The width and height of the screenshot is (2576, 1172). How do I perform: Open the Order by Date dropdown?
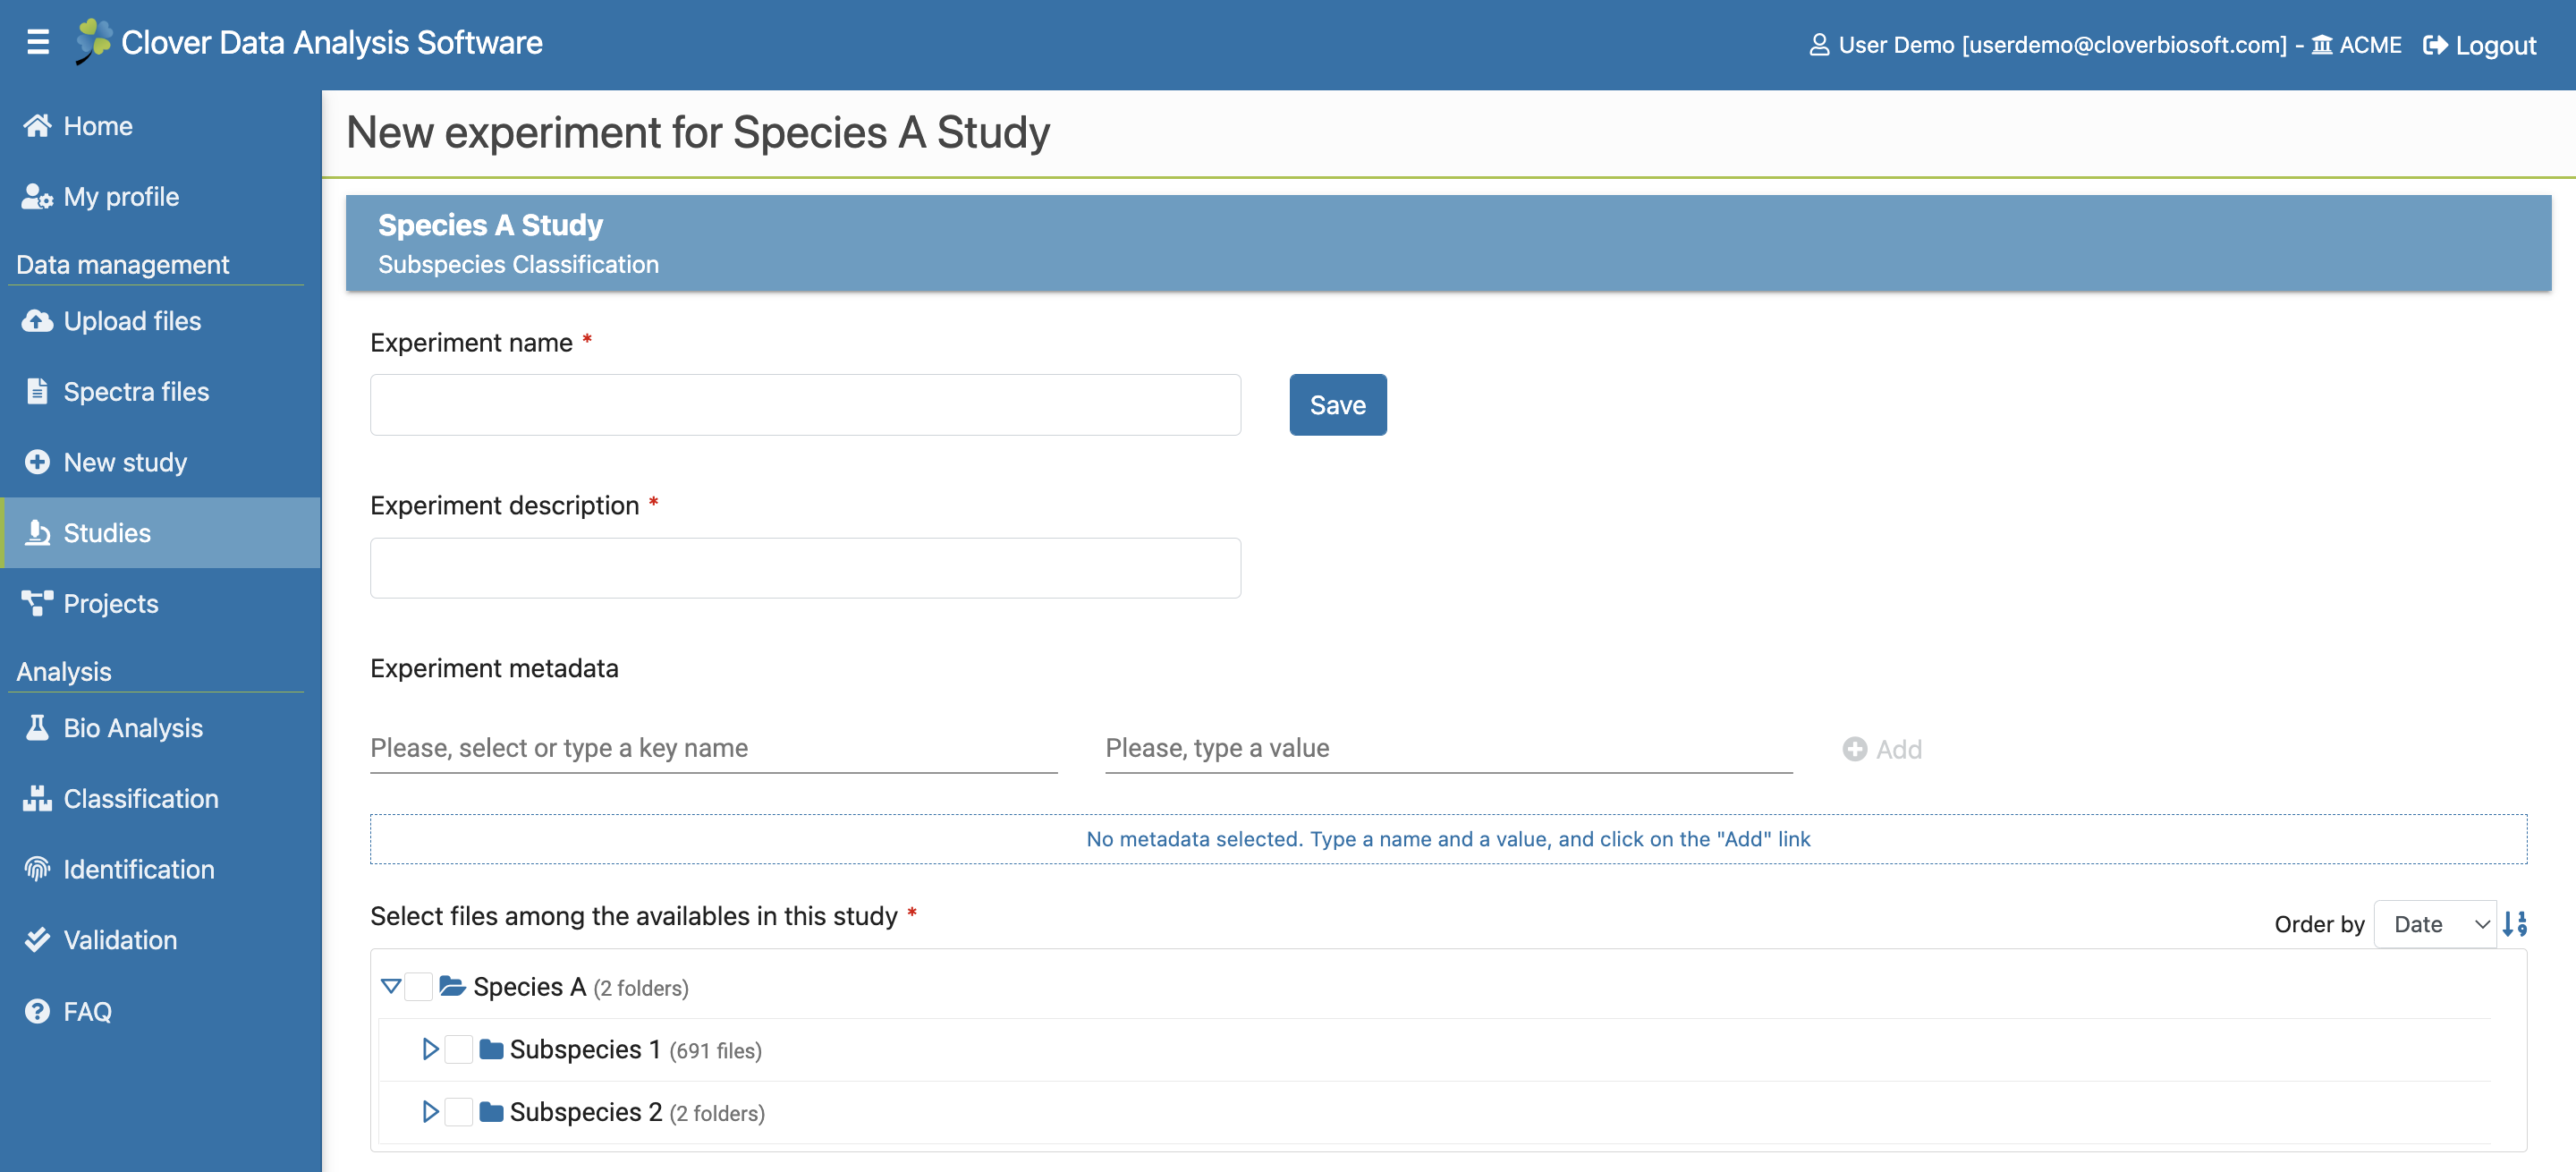pyautogui.click(x=2435, y=924)
